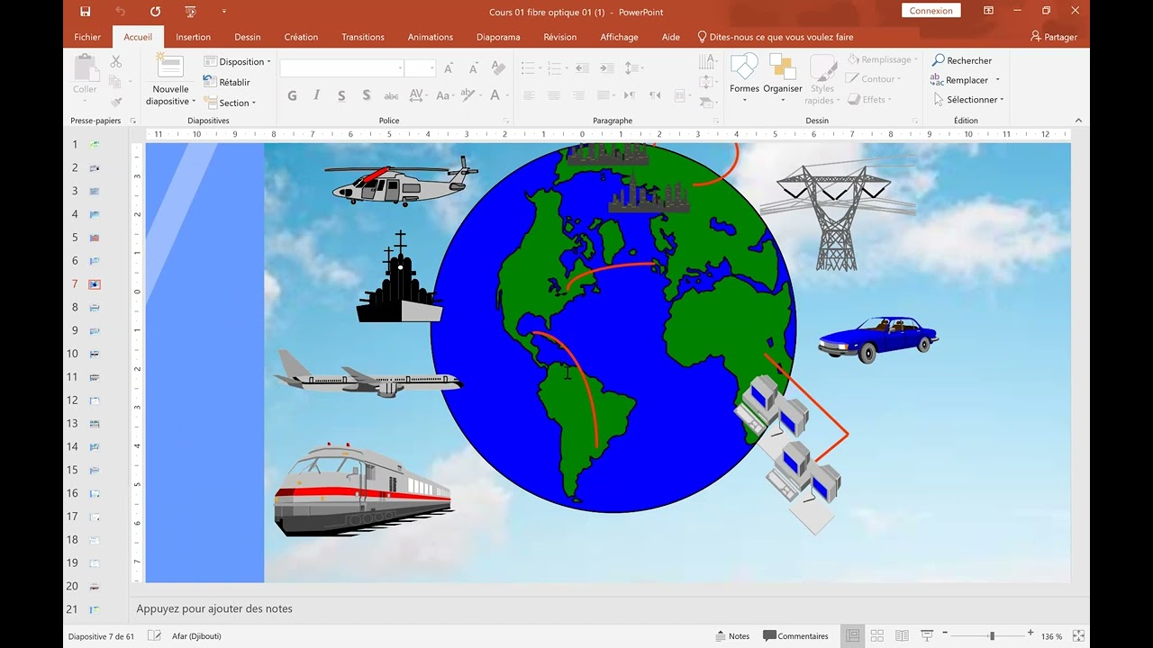Image resolution: width=1153 pixels, height=648 pixels.
Task: Select the helicopter image on the slide
Action: [x=401, y=181]
